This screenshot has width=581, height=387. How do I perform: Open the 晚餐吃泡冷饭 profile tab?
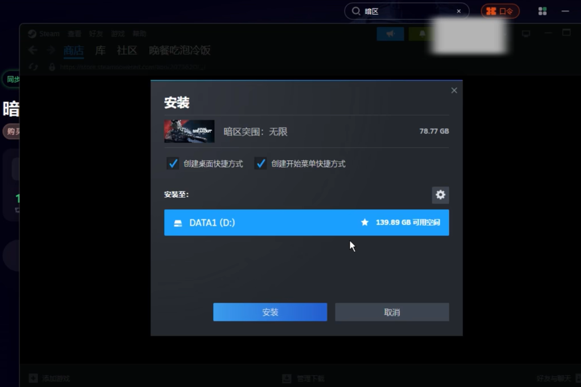[x=179, y=51]
